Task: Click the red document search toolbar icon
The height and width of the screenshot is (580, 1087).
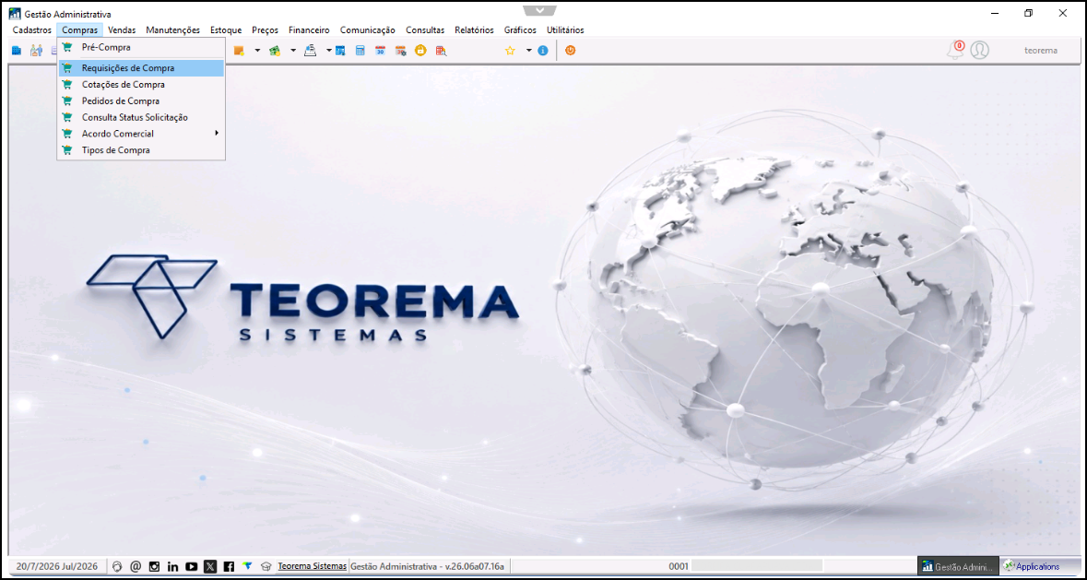Action: pyautogui.click(x=440, y=51)
